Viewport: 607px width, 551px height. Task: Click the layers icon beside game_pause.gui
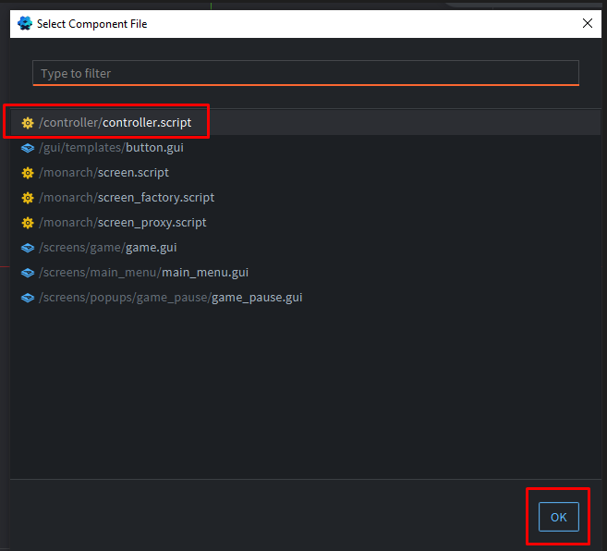point(28,298)
